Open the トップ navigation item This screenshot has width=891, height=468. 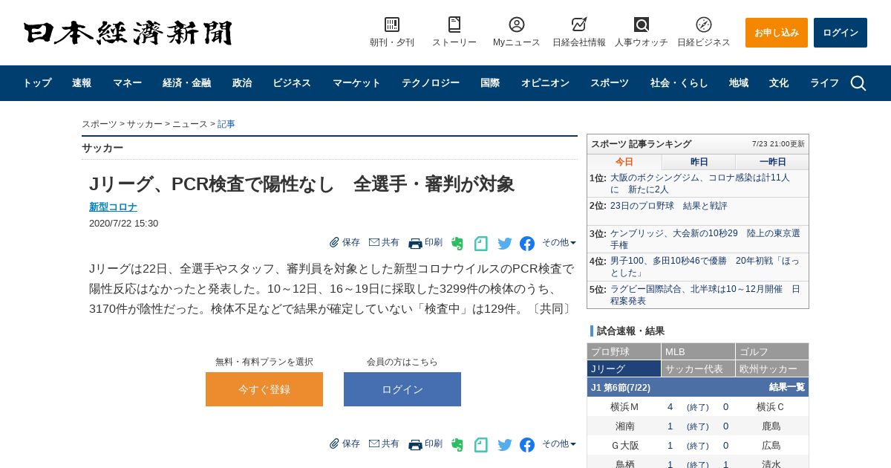pos(36,83)
